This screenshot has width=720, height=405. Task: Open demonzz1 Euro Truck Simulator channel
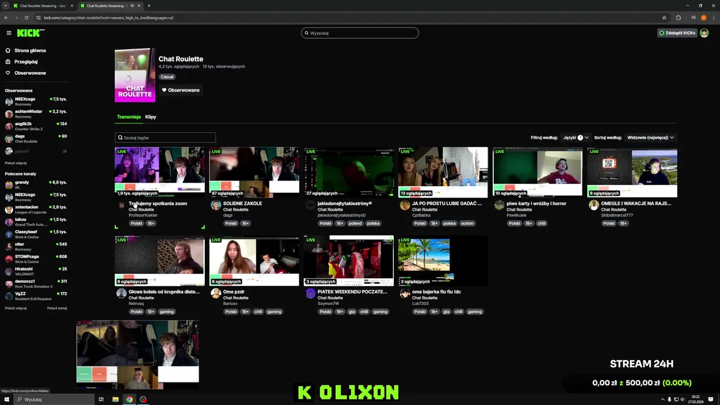click(36, 284)
